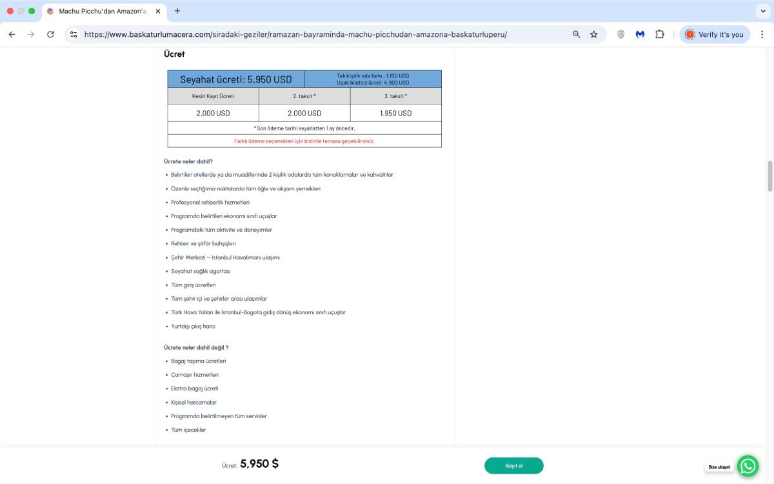Select the Machu Picchu'dan Amazon'a tab
This screenshot has width=774, height=484.
[x=103, y=11]
